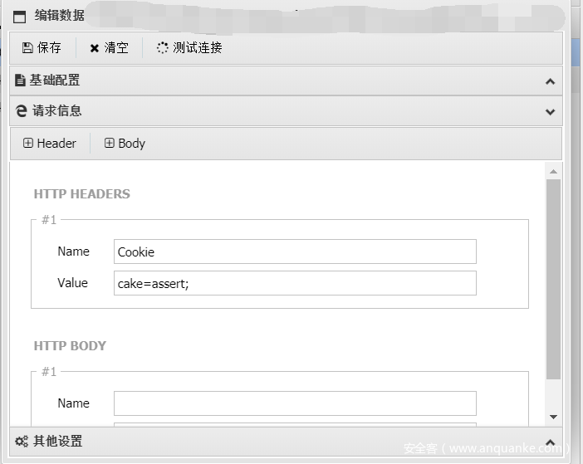Focus the header Name field containing Cookie

(295, 252)
